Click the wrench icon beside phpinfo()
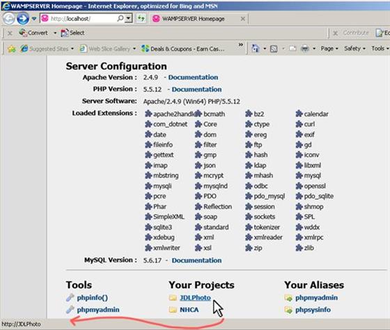The width and height of the screenshot is (390, 330). (x=70, y=297)
